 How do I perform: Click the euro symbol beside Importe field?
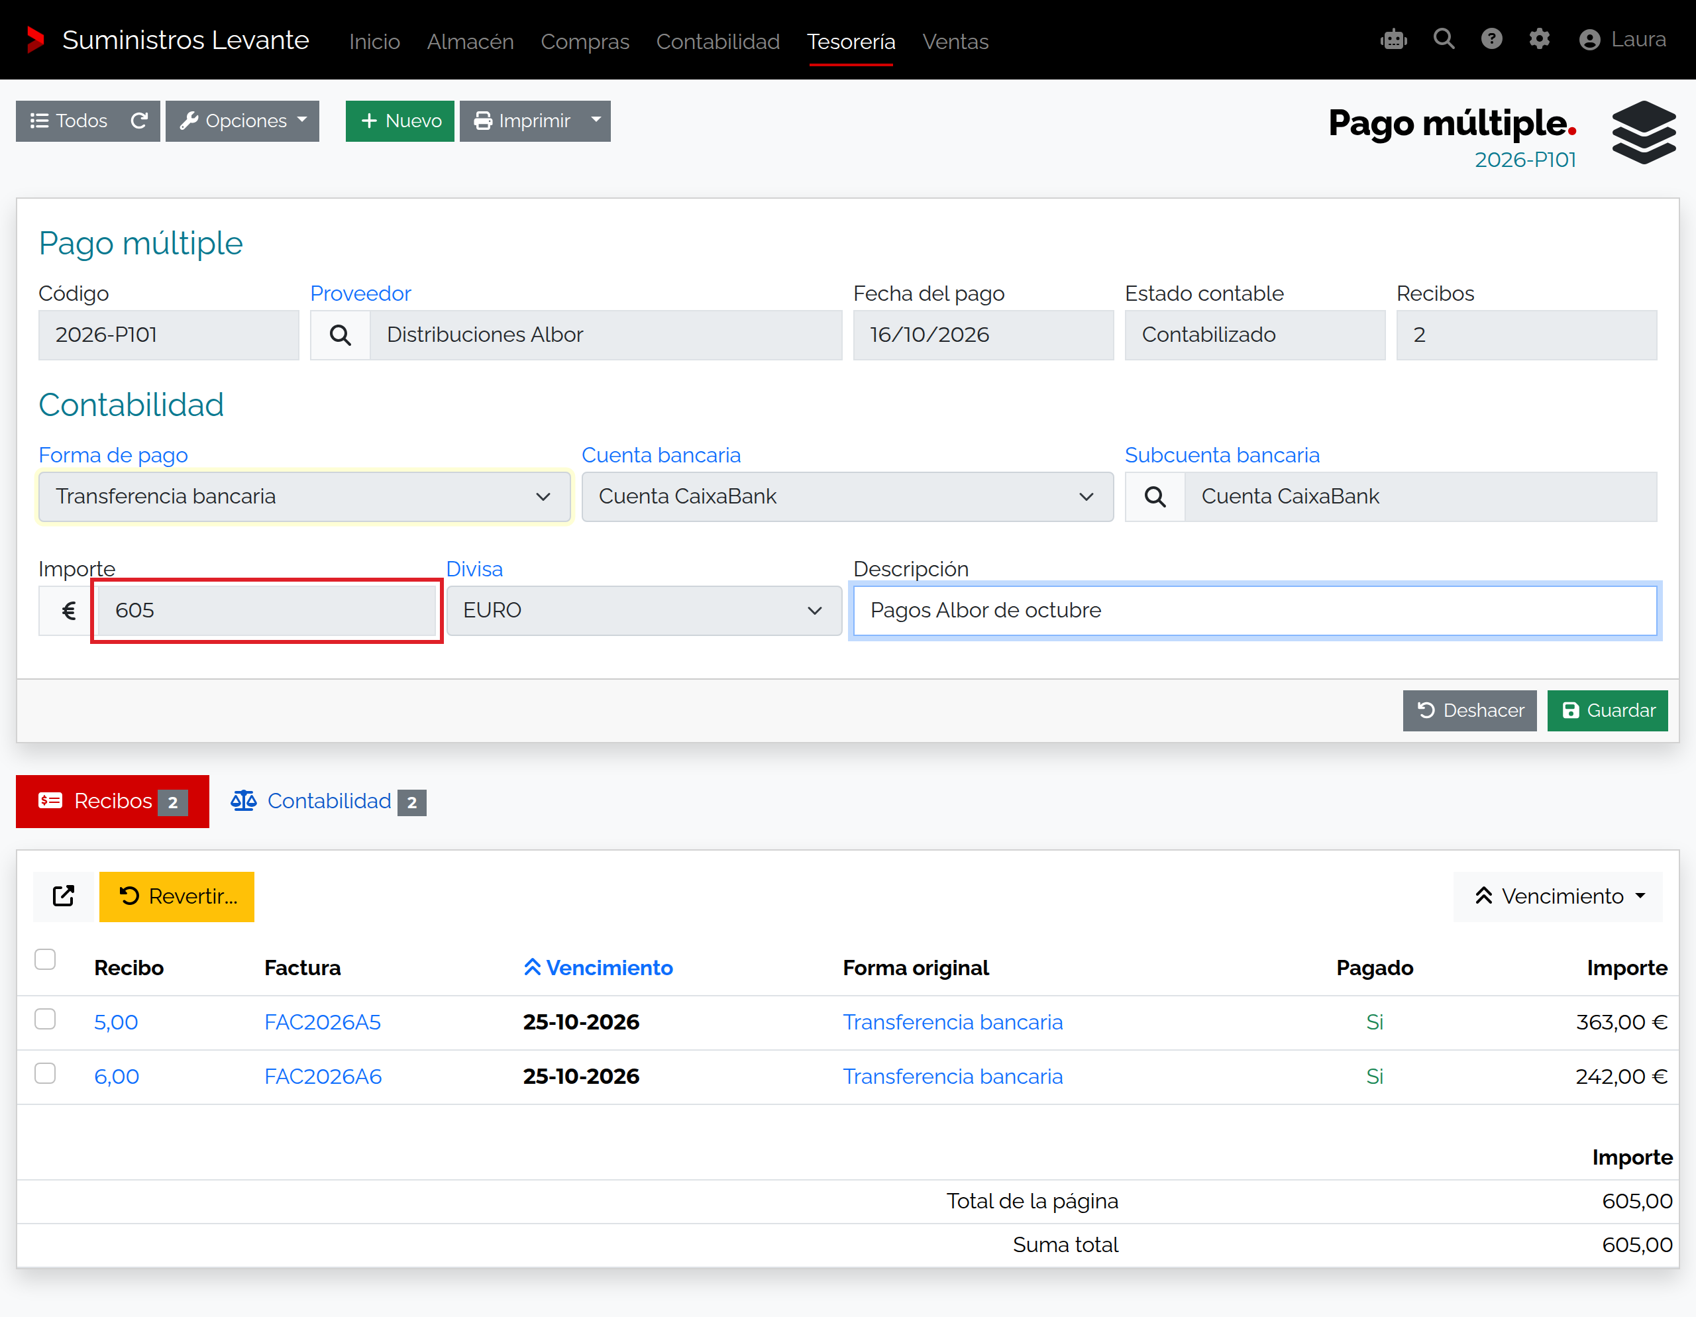(x=68, y=610)
